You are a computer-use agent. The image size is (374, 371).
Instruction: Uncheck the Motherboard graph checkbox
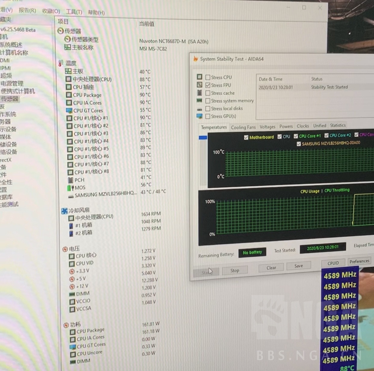click(247, 137)
